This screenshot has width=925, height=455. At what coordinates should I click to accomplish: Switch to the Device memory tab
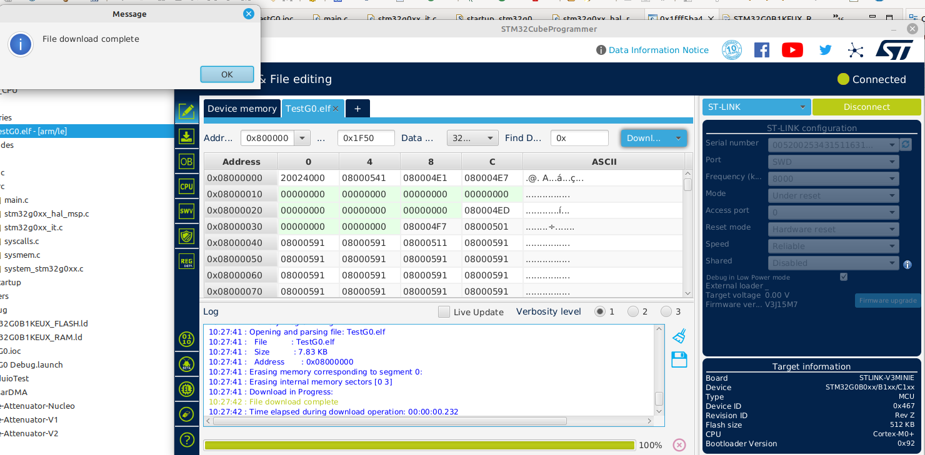[x=242, y=108]
